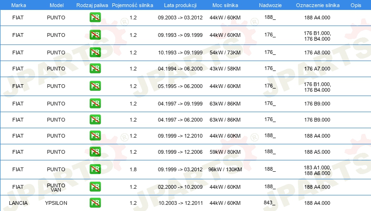Click production years 09.1999 -> 12.2006
Viewport: 371px width, 211px height.
(180, 152)
